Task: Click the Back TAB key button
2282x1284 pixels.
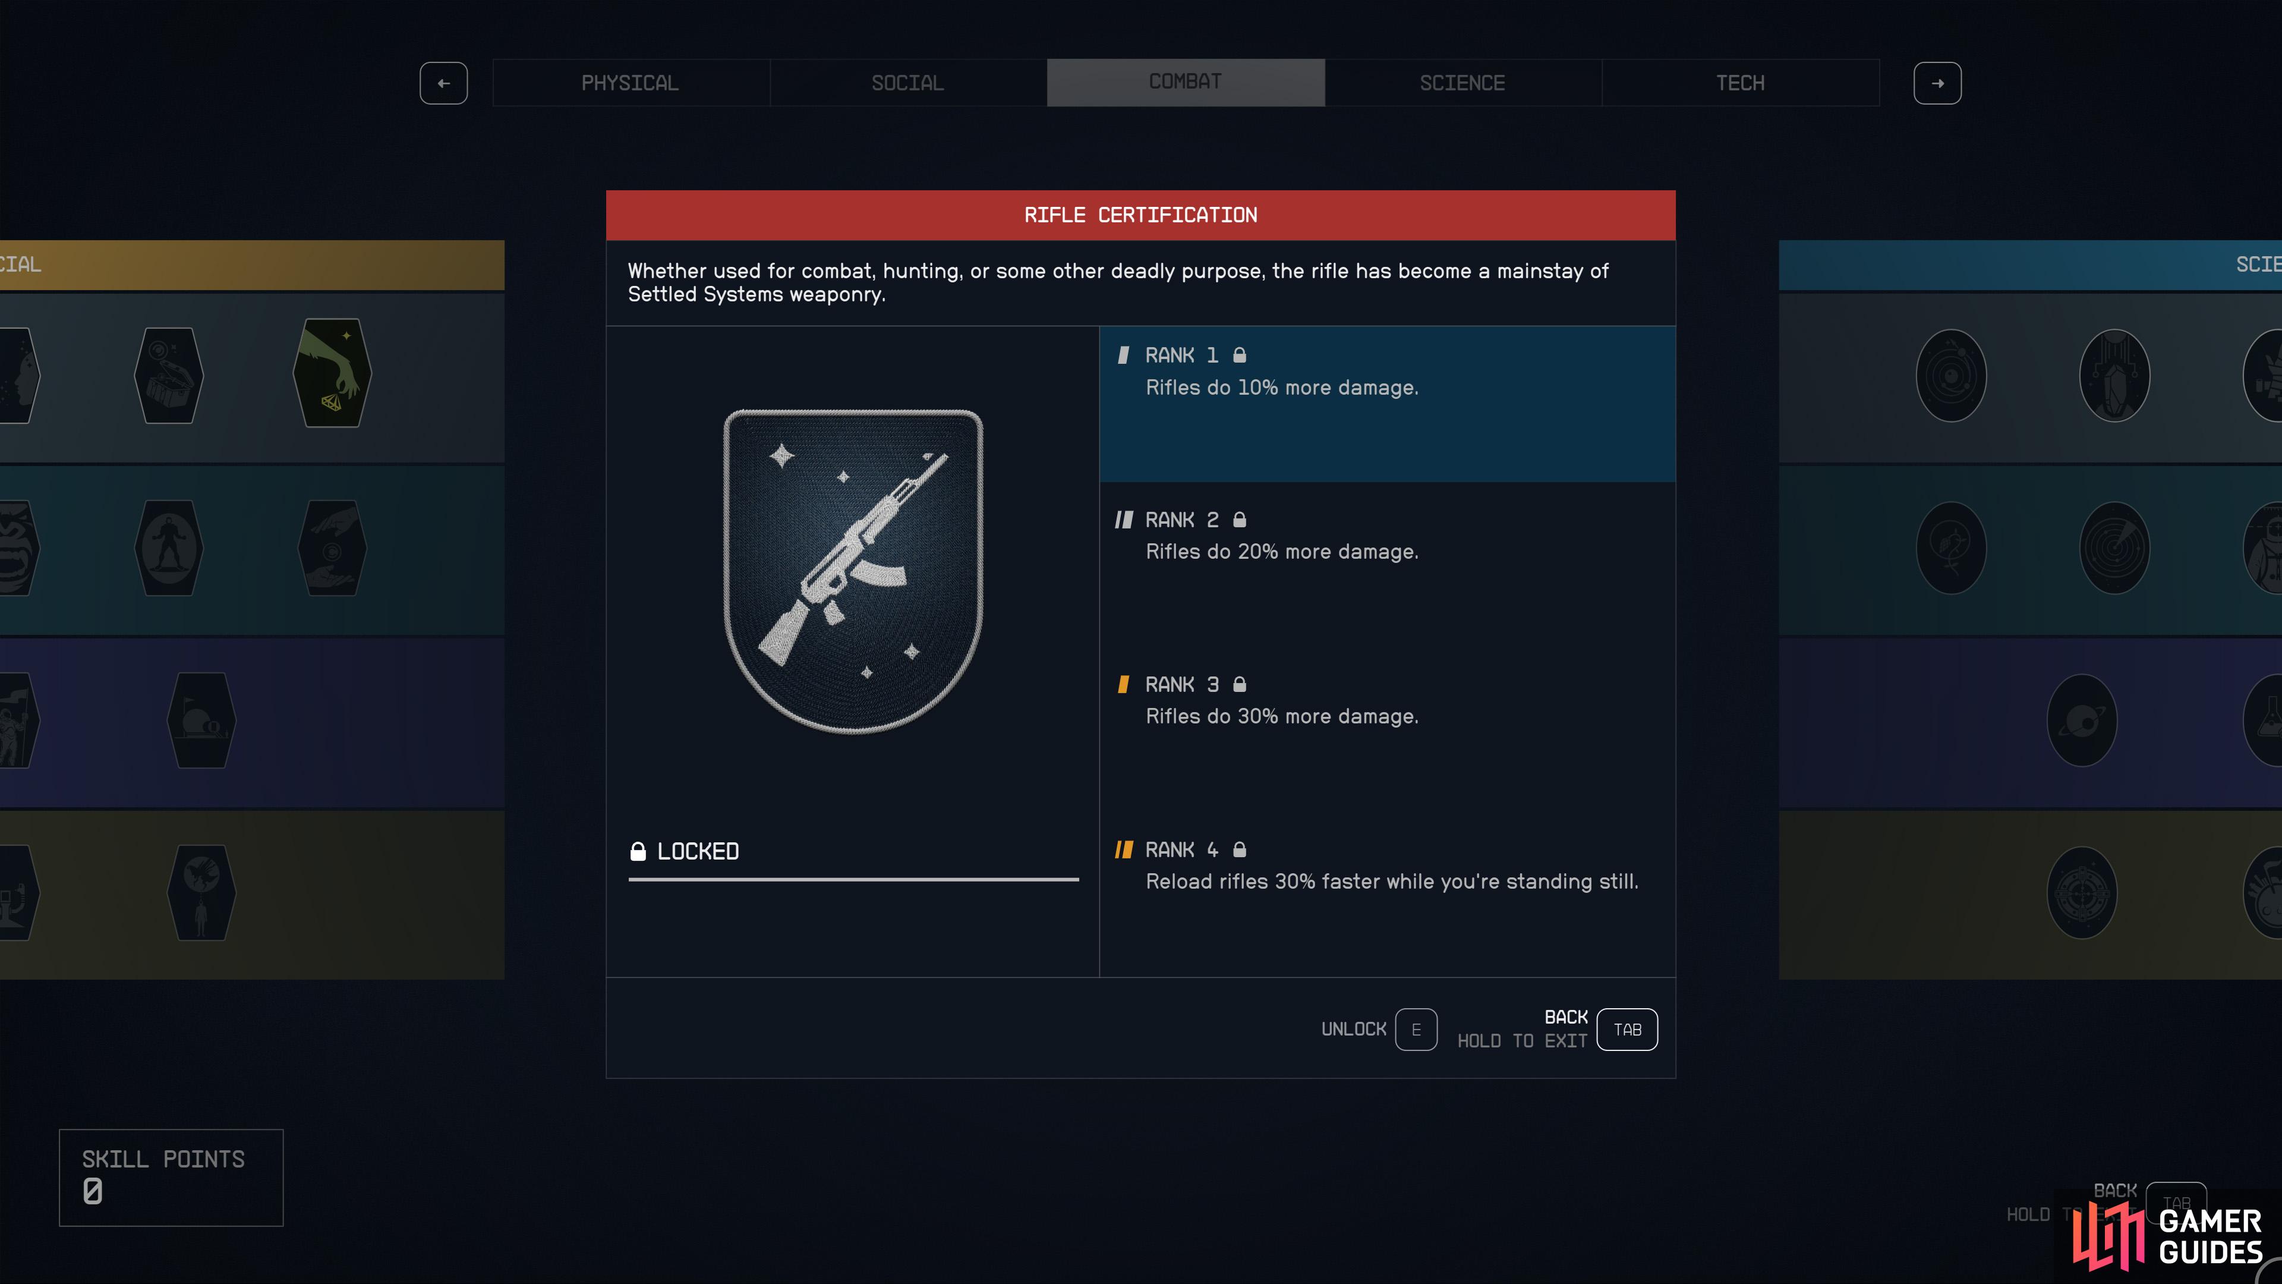Action: point(1627,1030)
